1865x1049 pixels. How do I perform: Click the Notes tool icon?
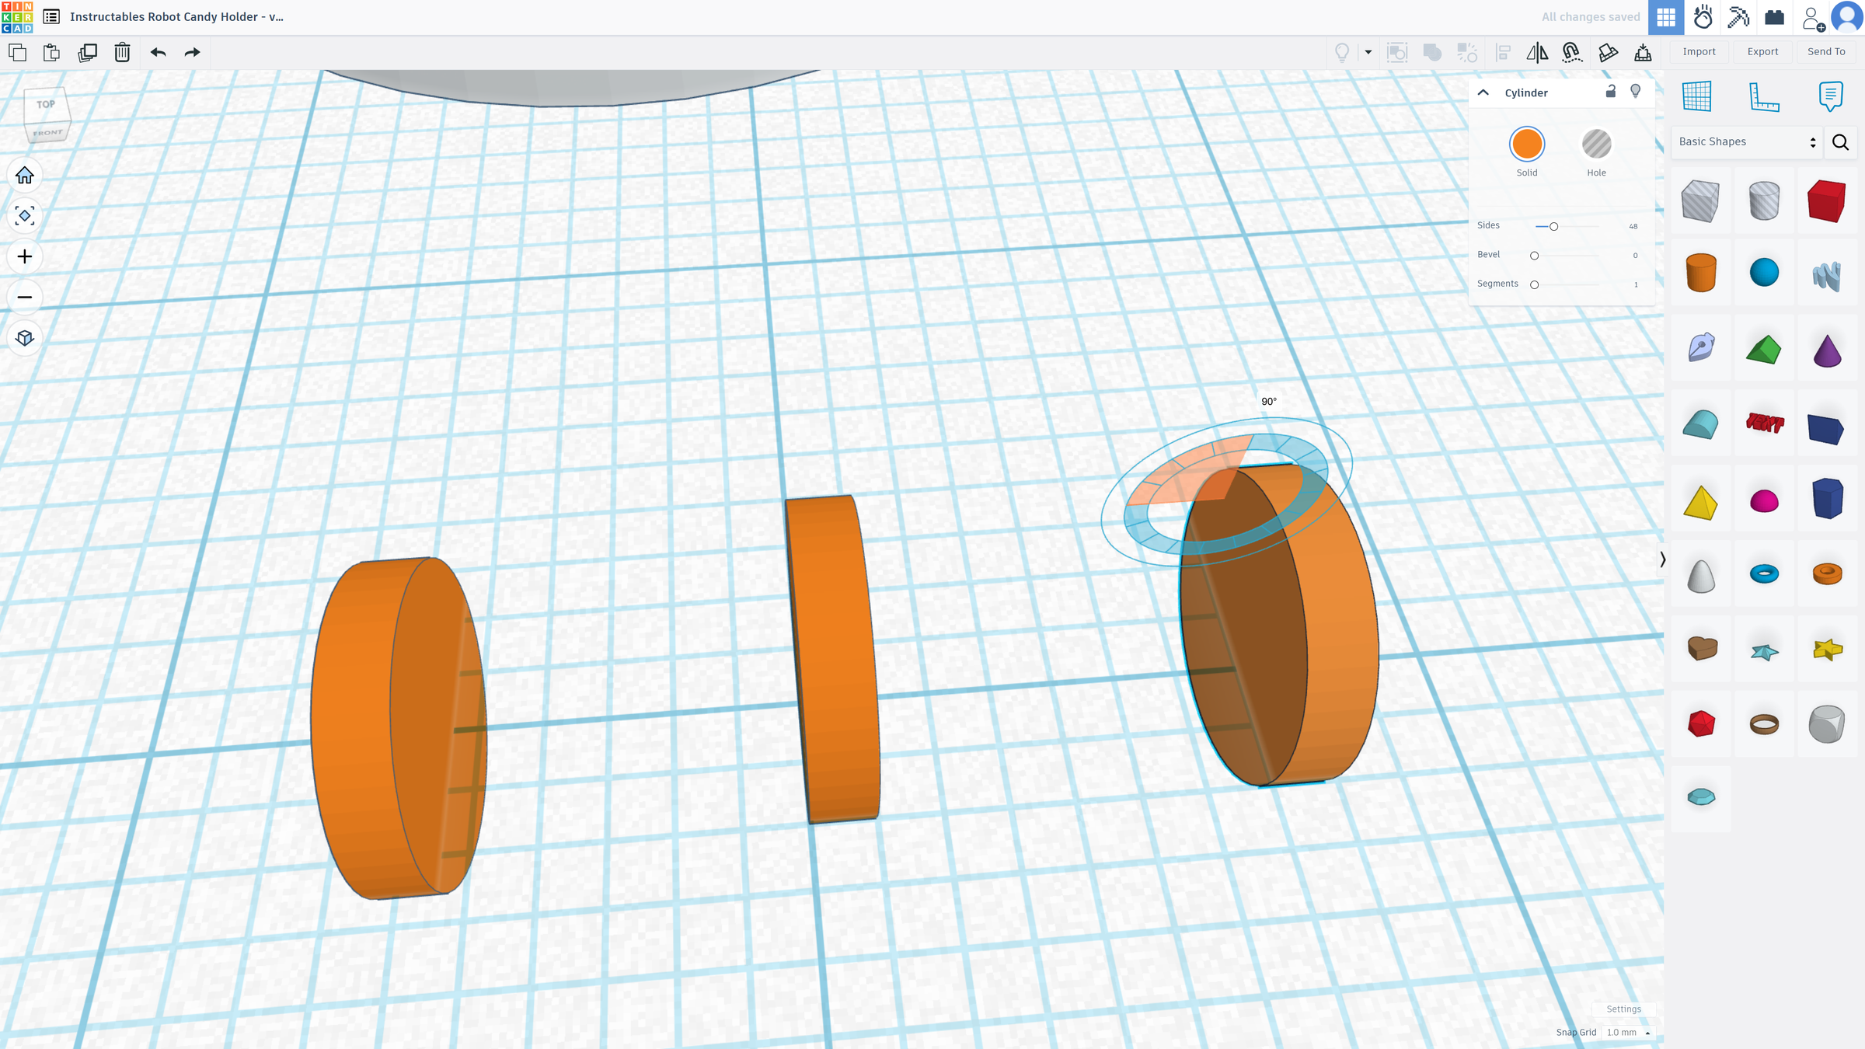point(1831,96)
